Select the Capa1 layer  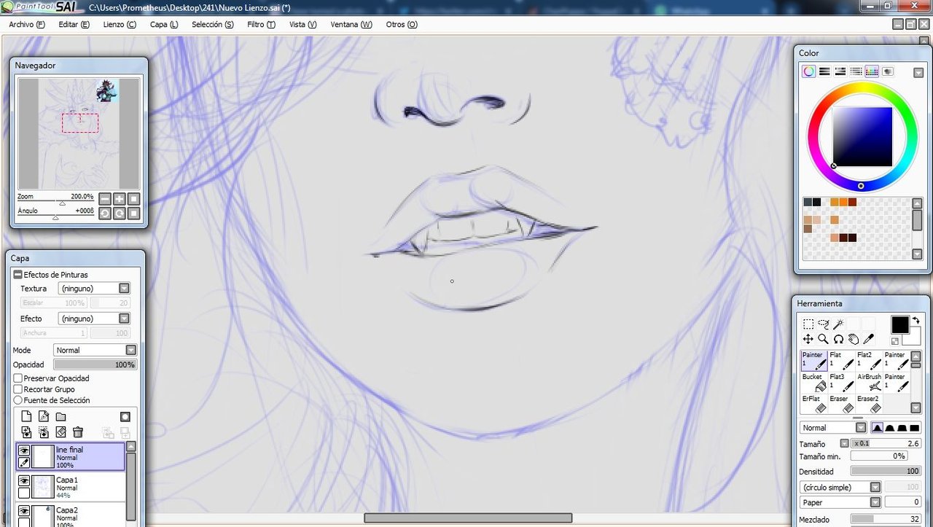point(70,487)
